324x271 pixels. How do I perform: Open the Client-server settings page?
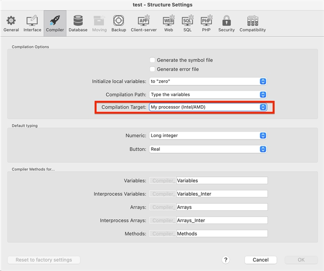(x=144, y=23)
